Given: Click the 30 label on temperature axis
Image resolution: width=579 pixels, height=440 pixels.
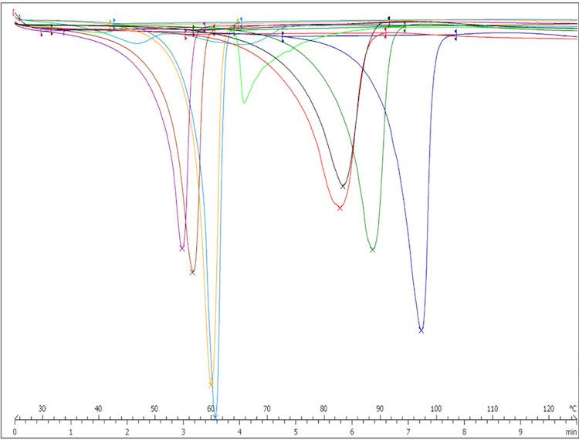Looking at the screenshot, I should [42, 408].
